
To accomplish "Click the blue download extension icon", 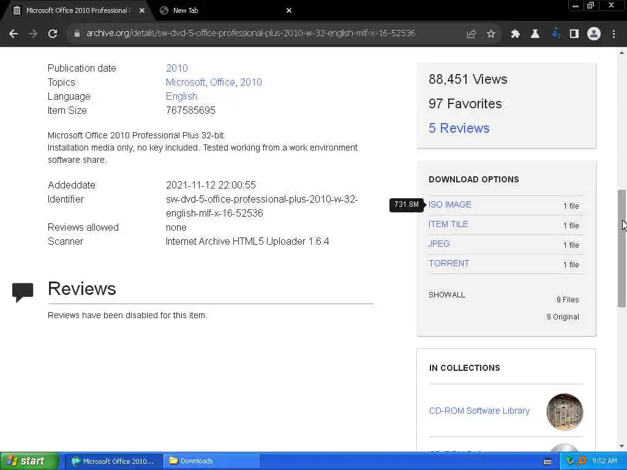I will pos(555,34).
